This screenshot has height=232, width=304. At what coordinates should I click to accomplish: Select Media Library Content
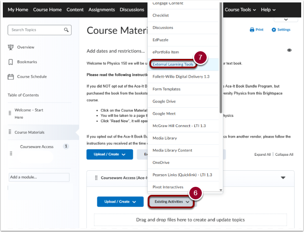pyautogui.click(x=183, y=150)
